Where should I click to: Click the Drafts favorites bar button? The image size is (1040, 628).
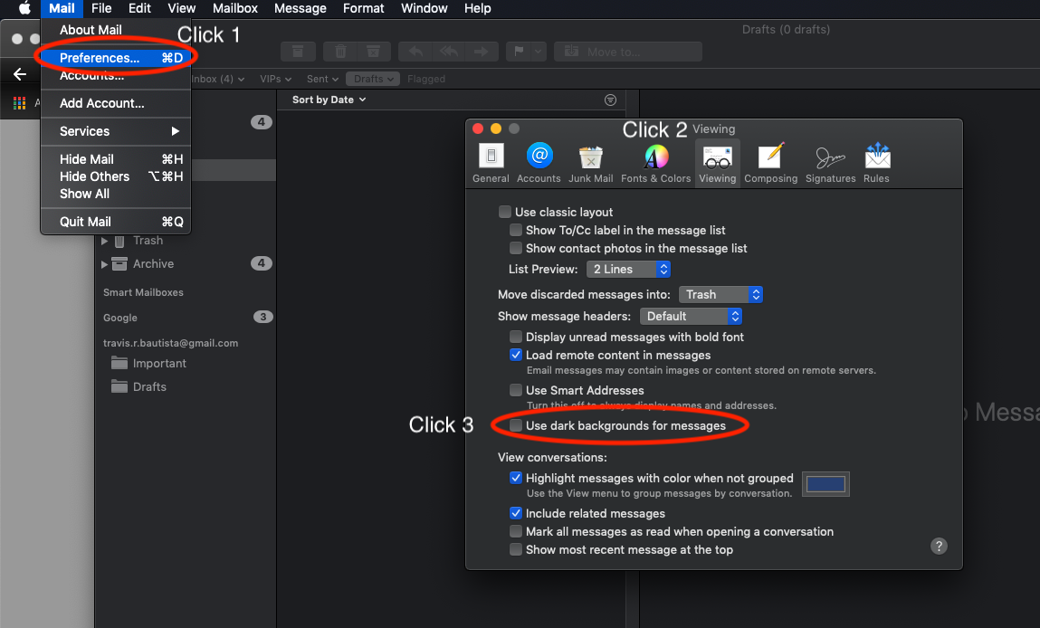pos(373,79)
